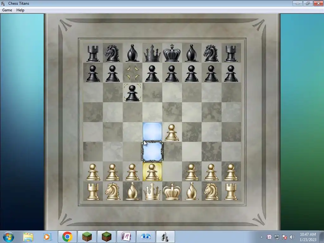Viewport: 324px width, 243px height.
Task: Select the white knight on b1
Action: coord(112,191)
